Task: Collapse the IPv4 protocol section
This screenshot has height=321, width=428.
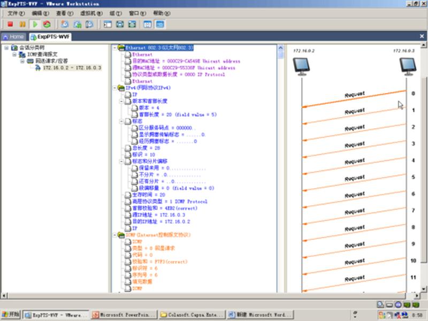Action: coord(115,88)
